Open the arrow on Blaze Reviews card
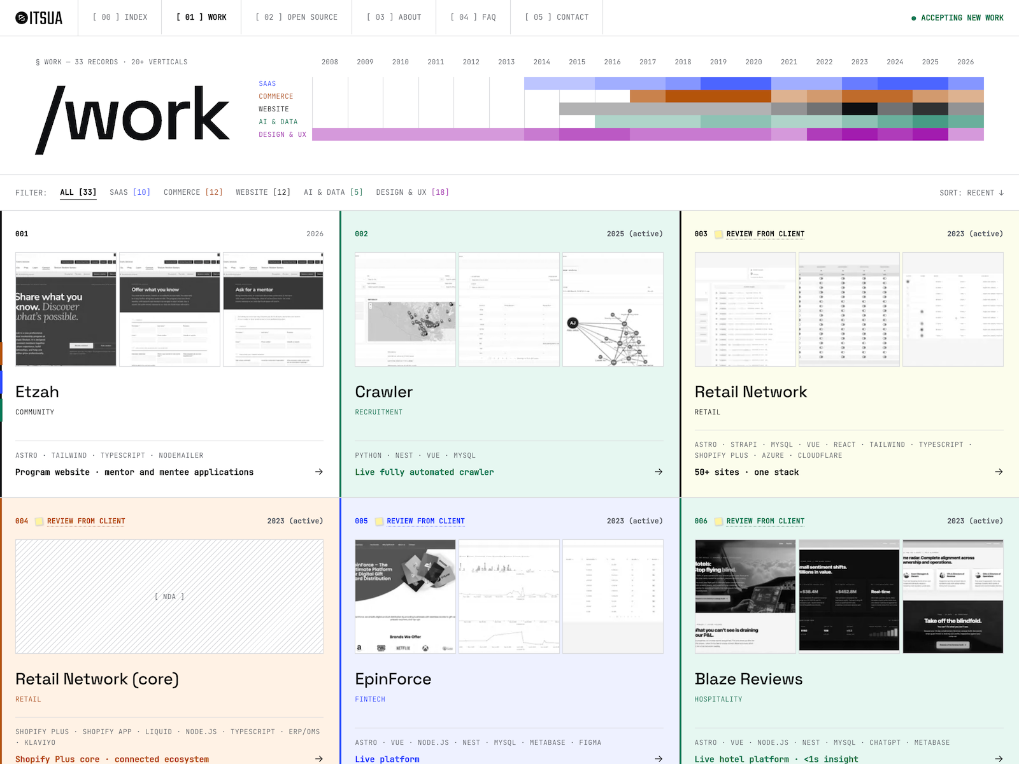The width and height of the screenshot is (1019, 764). [x=999, y=759]
